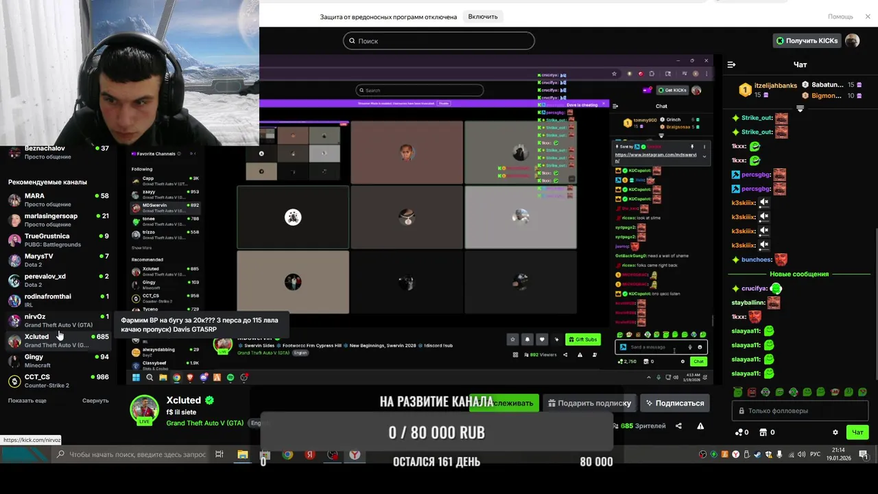The width and height of the screenshot is (878, 494).
Task: Open chat settings gear icon
Action: tap(835, 432)
